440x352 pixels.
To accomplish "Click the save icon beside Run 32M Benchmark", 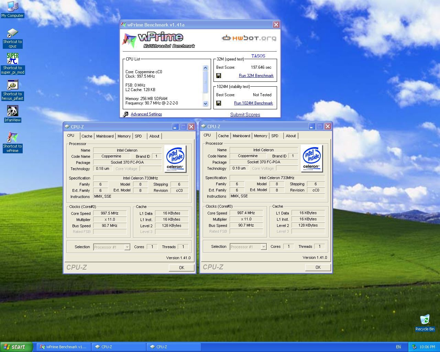I will coord(219,76).
